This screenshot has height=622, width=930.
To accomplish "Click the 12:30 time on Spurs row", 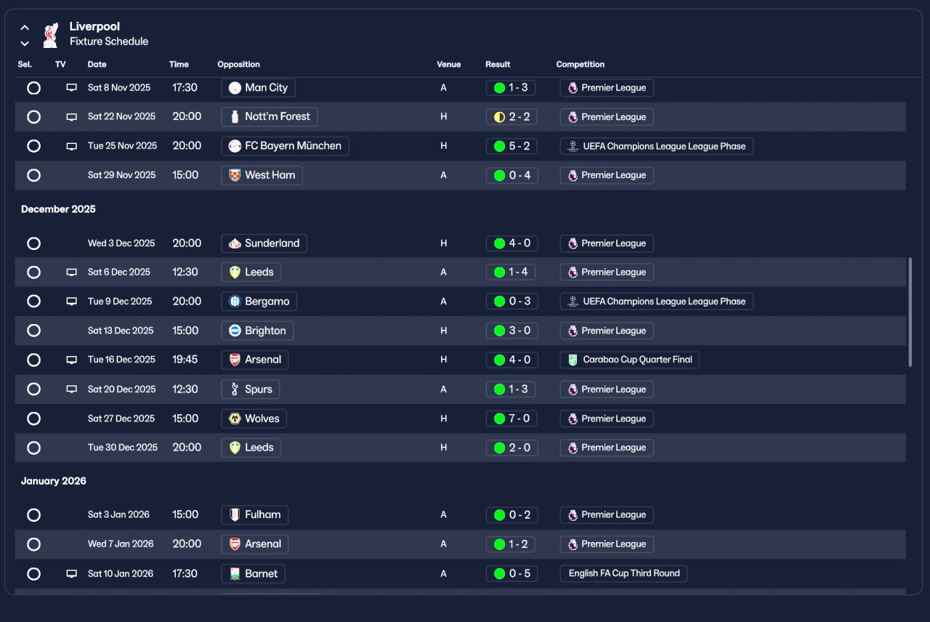I will [185, 389].
